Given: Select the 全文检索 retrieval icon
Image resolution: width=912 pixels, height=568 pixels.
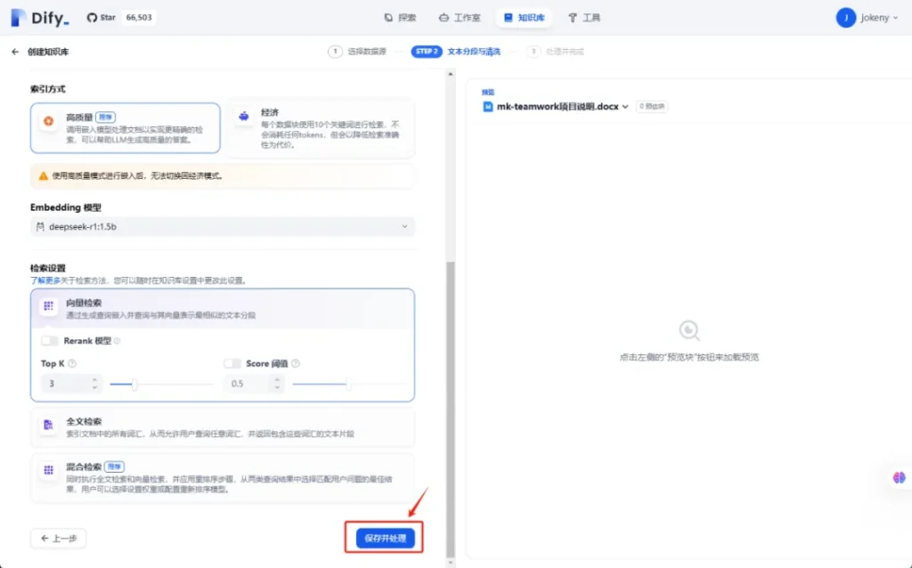Looking at the screenshot, I should click(48, 427).
